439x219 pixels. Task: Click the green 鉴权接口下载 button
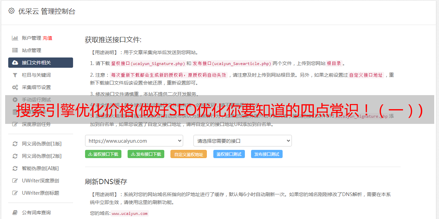click(103, 154)
